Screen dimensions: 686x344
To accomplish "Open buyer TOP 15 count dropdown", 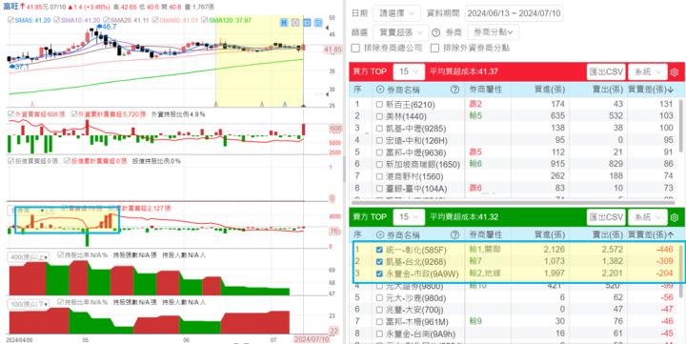I will click(x=409, y=71).
